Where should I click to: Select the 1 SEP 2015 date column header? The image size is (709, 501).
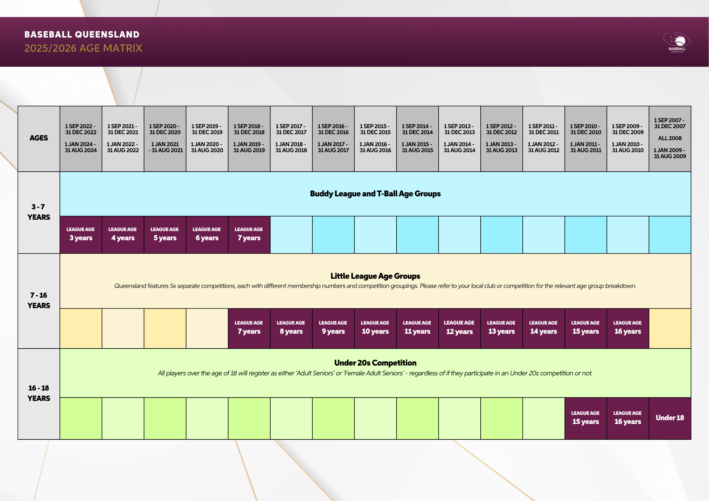(375, 138)
